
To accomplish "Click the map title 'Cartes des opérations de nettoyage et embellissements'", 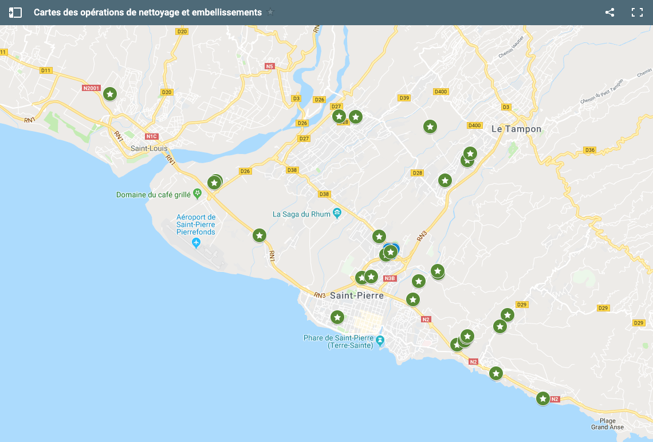I will [148, 13].
